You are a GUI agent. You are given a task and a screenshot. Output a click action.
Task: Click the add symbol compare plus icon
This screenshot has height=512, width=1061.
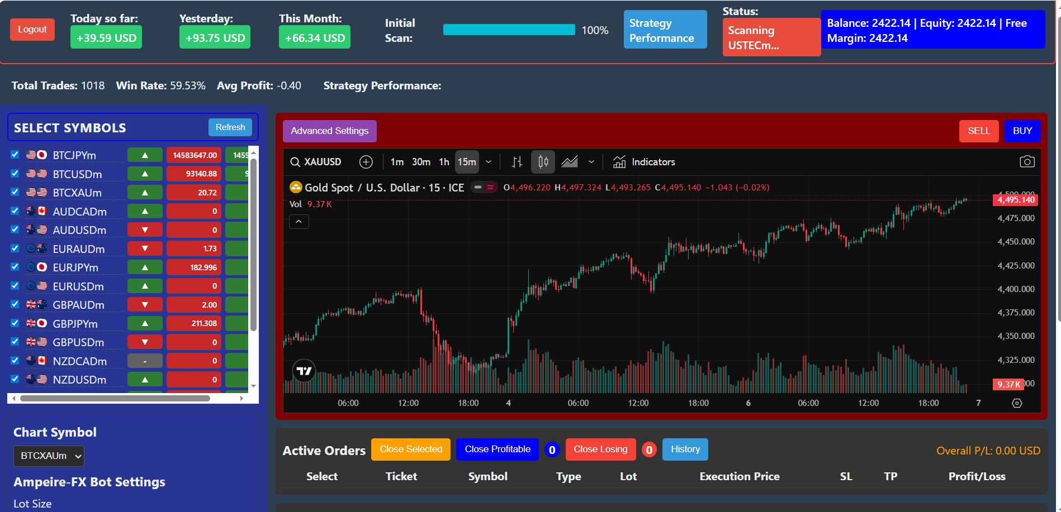point(366,162)
